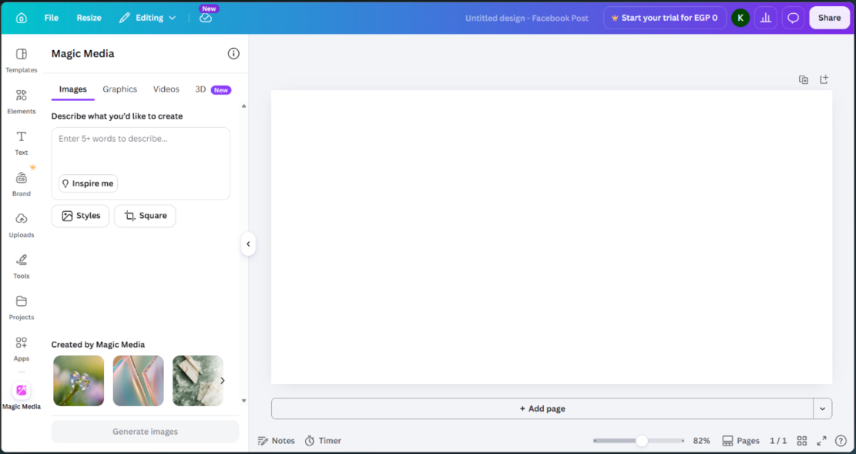Open the Square aspect ratio dropdown
The width and height of the screenshot is (856, 454).
145,216
